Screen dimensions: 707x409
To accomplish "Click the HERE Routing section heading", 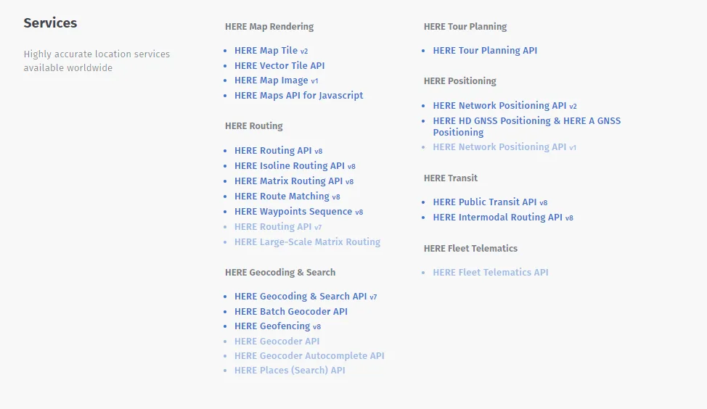I will tap(254, 126).
